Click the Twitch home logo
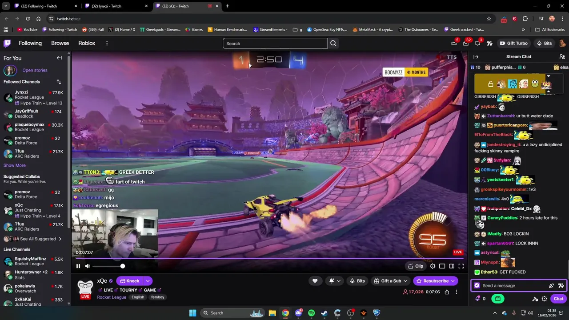This screenshot has height=320, width=569. click(7, 43)
